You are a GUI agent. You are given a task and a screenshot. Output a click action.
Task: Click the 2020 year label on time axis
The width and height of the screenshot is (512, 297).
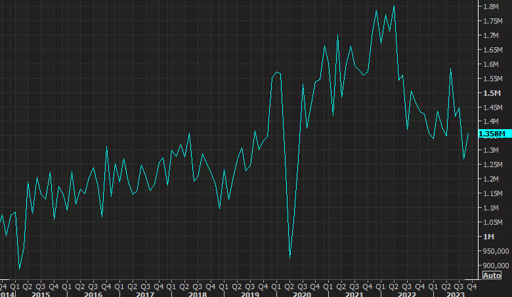pos(302,294)
